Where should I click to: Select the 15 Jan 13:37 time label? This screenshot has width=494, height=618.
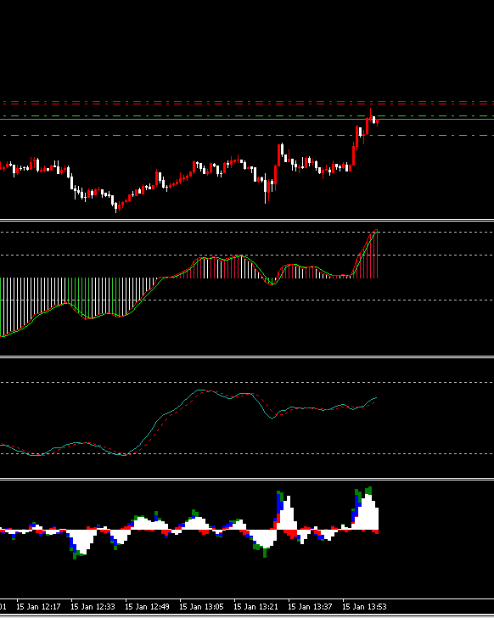pyautogui.click(x=310, y=607)
